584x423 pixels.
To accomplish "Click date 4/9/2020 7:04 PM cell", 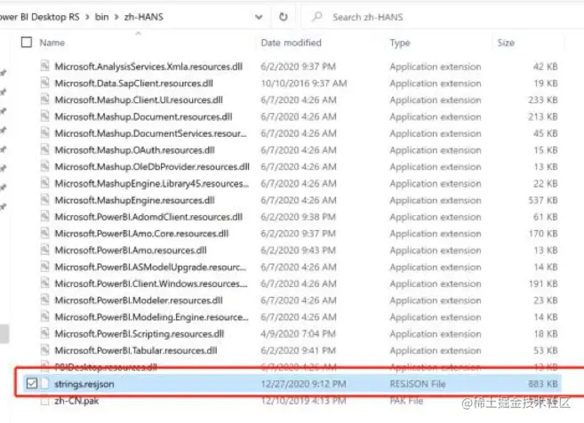I will [298, 334].
